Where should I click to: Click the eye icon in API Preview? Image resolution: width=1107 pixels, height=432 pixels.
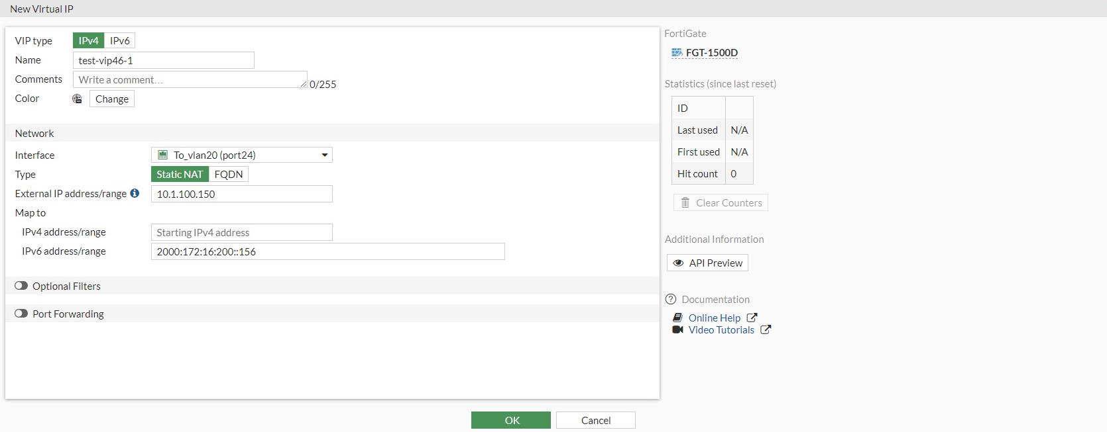click(678, 263)
